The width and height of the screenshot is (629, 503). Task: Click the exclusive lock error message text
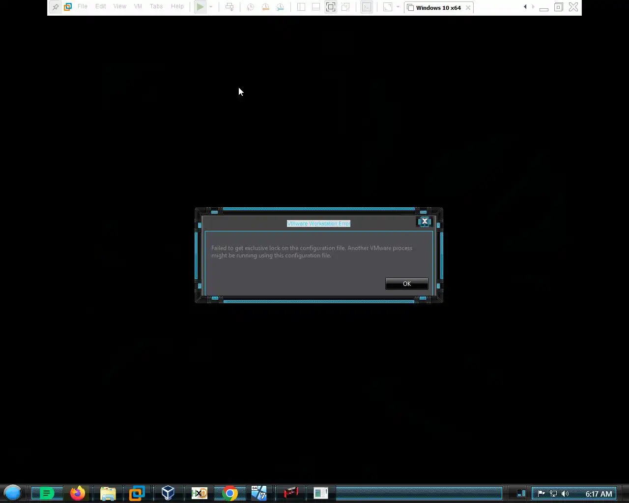312,251
